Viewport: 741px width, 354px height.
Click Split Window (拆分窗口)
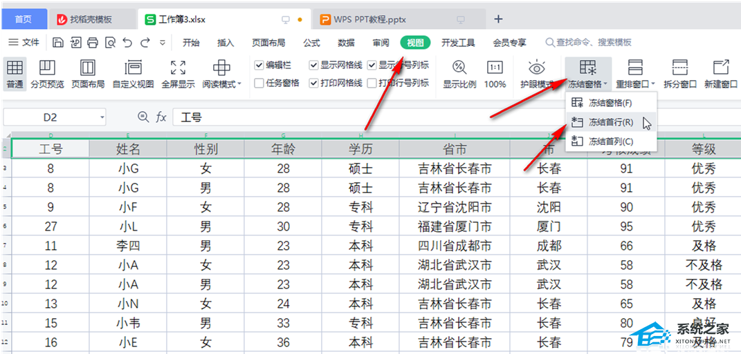click(x=680, y=74)
